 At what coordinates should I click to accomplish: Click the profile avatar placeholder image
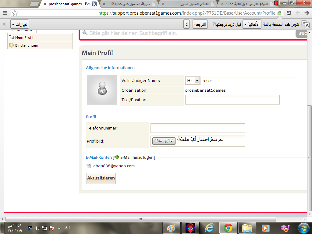coord(102,90)
